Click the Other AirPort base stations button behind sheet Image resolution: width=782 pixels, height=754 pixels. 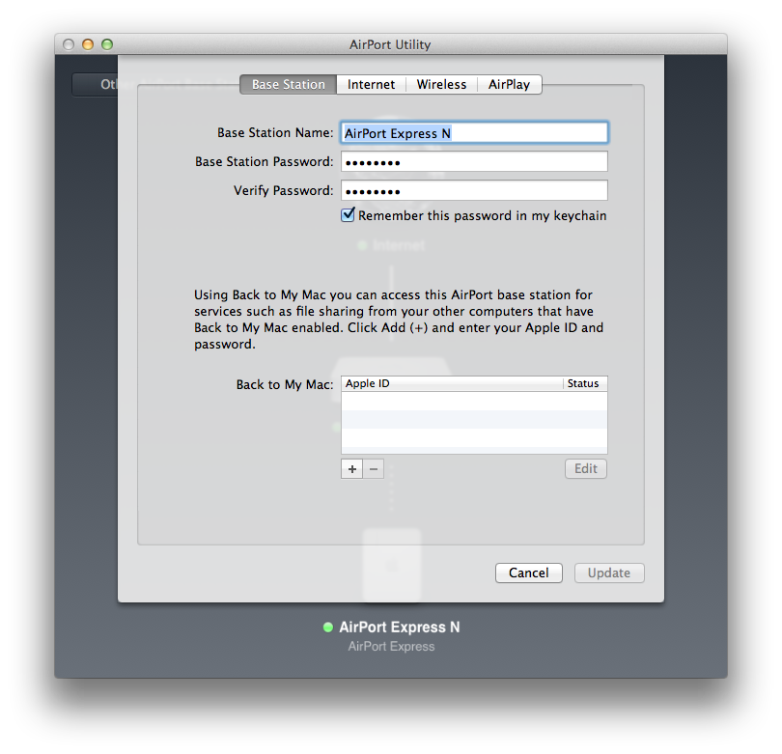95,84
